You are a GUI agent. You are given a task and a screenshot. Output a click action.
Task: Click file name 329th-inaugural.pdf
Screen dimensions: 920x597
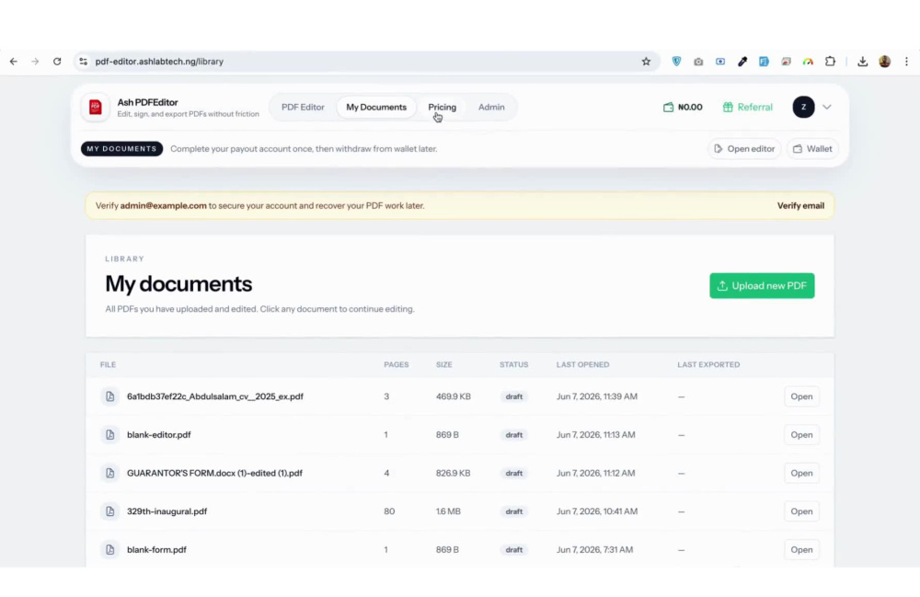[x=167, y=511]
